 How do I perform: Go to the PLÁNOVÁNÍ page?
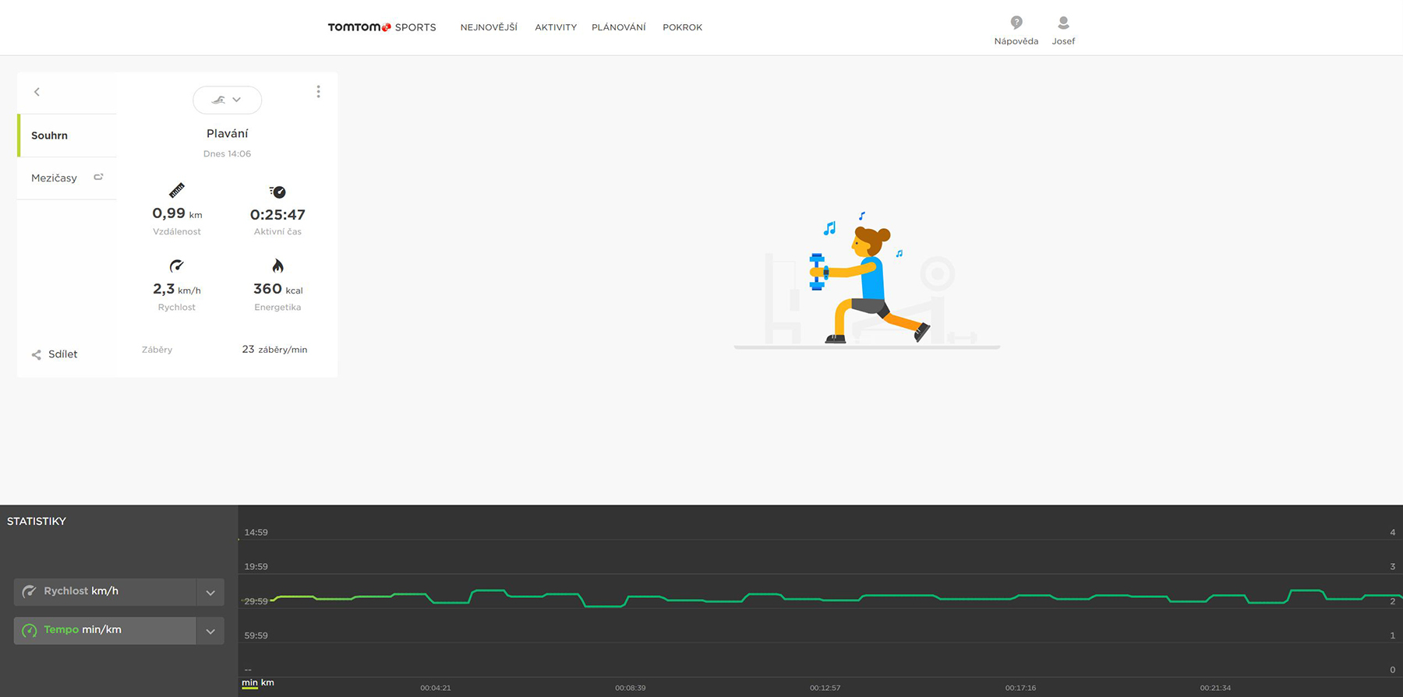point(618,27)
